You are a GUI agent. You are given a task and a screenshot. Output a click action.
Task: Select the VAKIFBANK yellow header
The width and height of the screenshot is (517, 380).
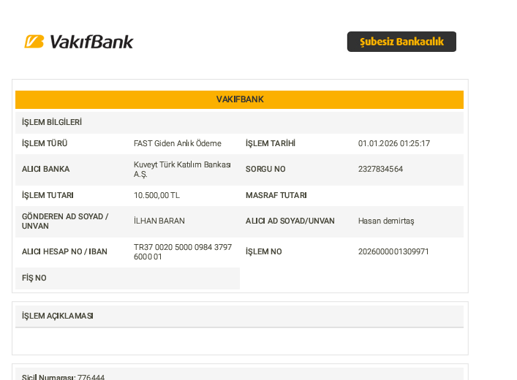click(239, 99)
